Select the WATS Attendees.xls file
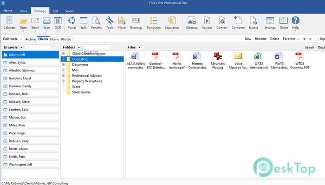The image size is (325, 185). click(259, 61)
